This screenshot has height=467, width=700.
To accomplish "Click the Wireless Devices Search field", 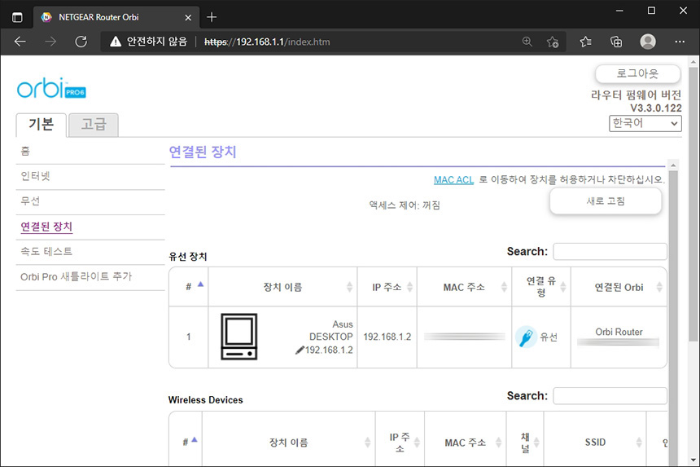I will (610, 396).
